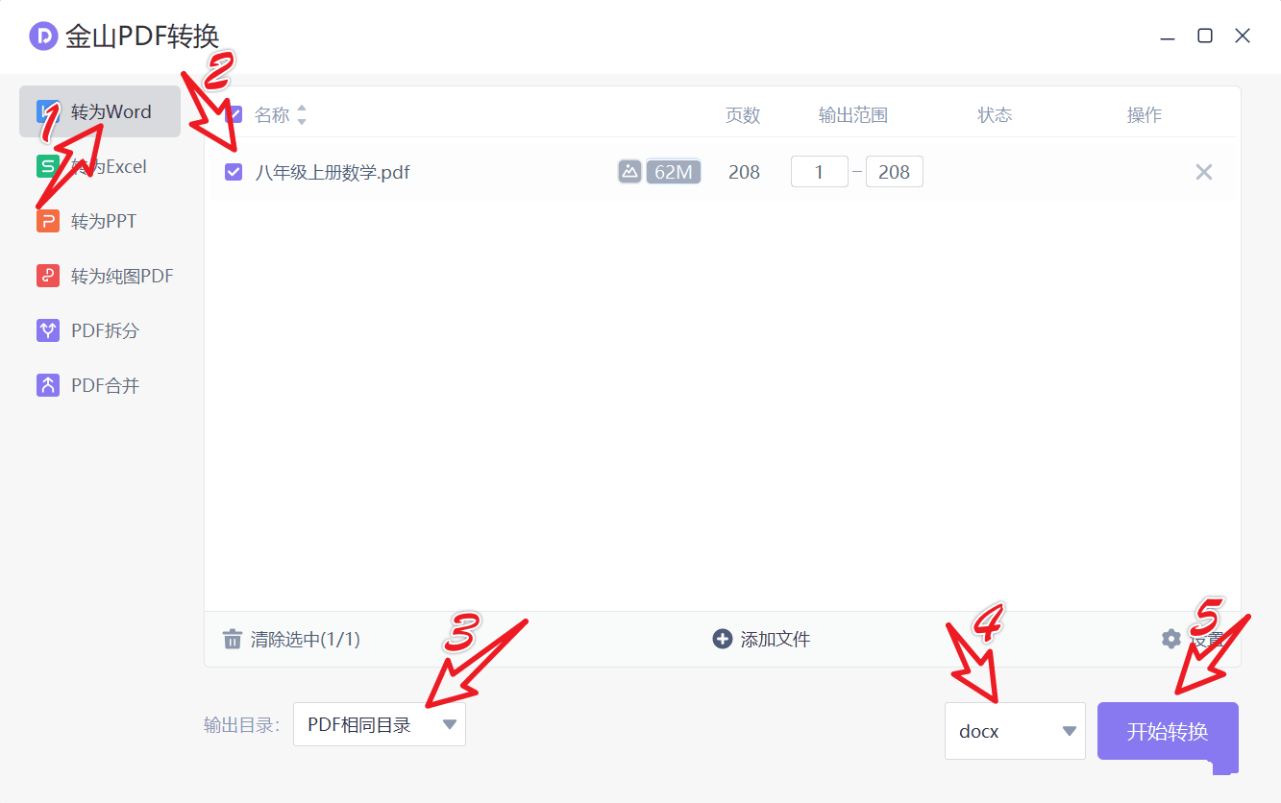
Task: Open the docx output format dropdown
Action: point(1015,731)
